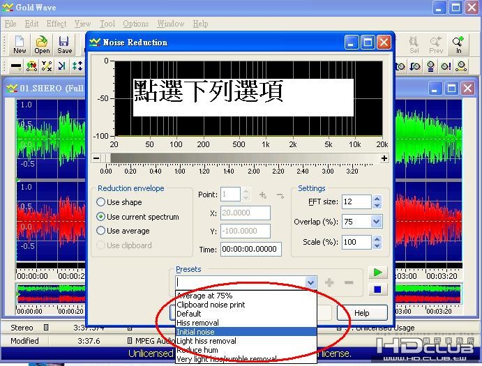Click the Scale (%) input field

(x=356, y=242)
